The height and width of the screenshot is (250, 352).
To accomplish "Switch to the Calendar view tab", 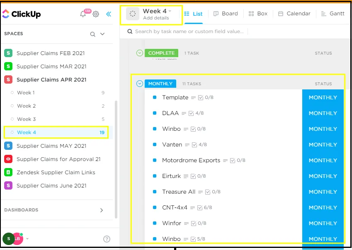I will [x=294, y=14].
